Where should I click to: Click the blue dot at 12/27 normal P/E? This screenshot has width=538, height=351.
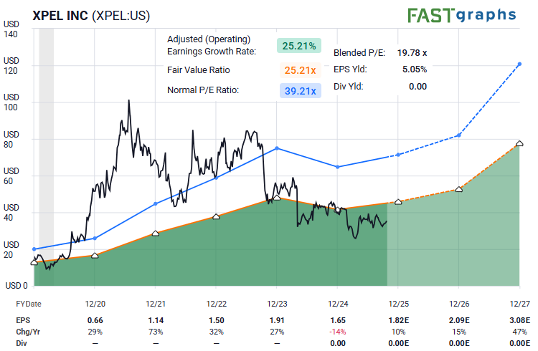tap(520, 64)
